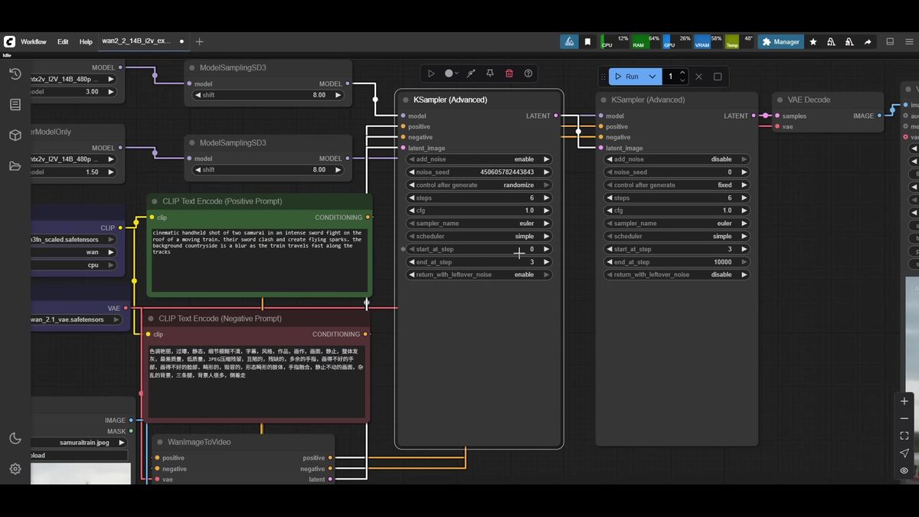Open control after generate fixed dropdown
919x517 pixels.
point(677,185)
